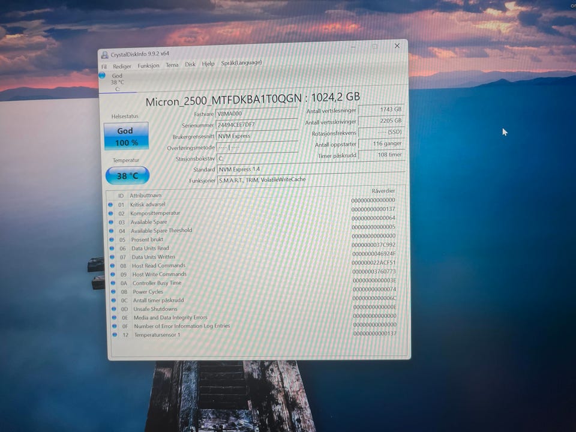576x432 pixels.
Task: Open the Hjelp menu
Action: pyautogui.click(x=208, y=64)
